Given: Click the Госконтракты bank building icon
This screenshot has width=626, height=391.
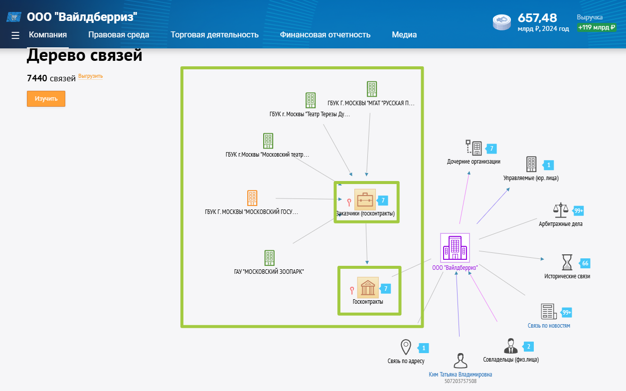Looking at the screenshot, I should pos(368,288).
